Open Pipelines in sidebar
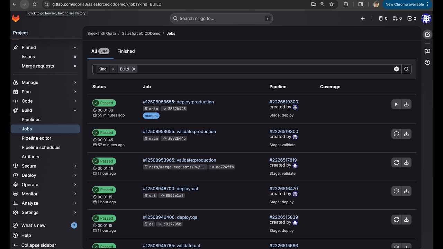This screenshot has width=443, height=249. coord(45,120)
